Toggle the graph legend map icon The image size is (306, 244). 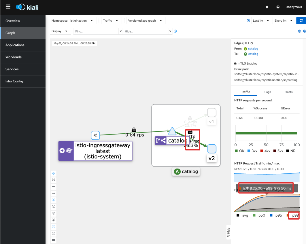click(54, 240)
